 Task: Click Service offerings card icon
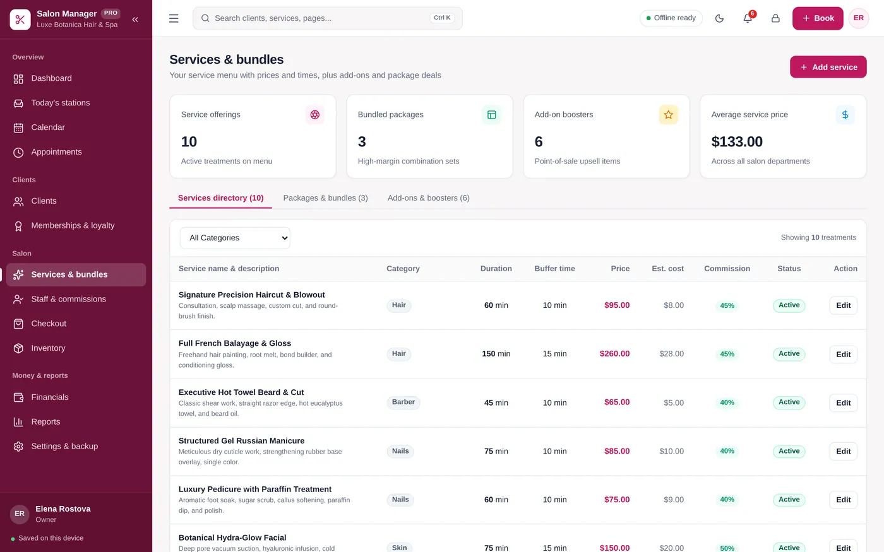[x=314, y=115]
